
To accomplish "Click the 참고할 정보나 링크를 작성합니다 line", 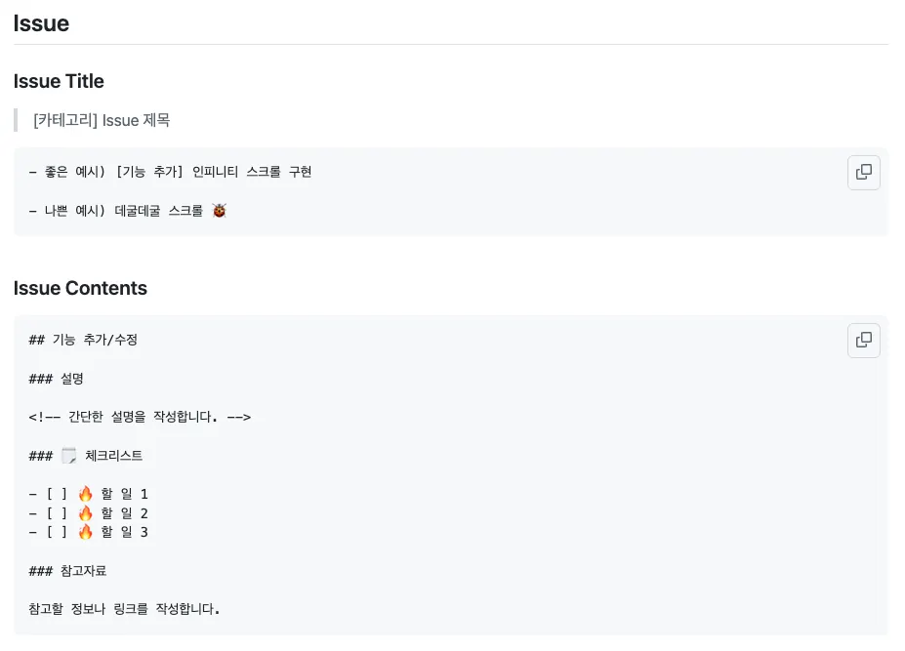I will pyautogui.click(x=124, y=609).
